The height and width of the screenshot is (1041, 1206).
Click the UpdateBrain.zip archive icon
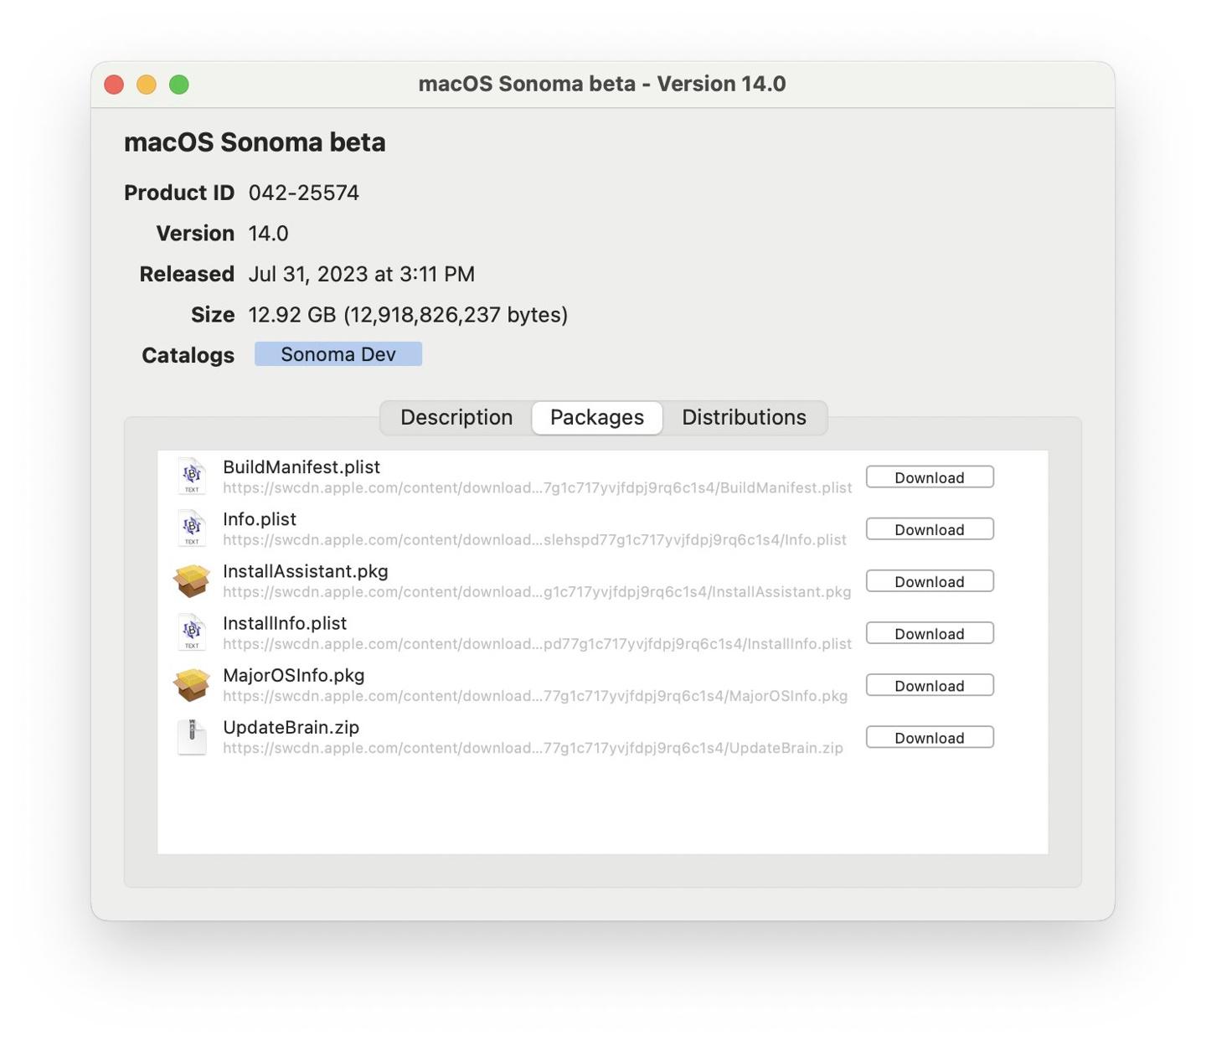click(192, 737)
